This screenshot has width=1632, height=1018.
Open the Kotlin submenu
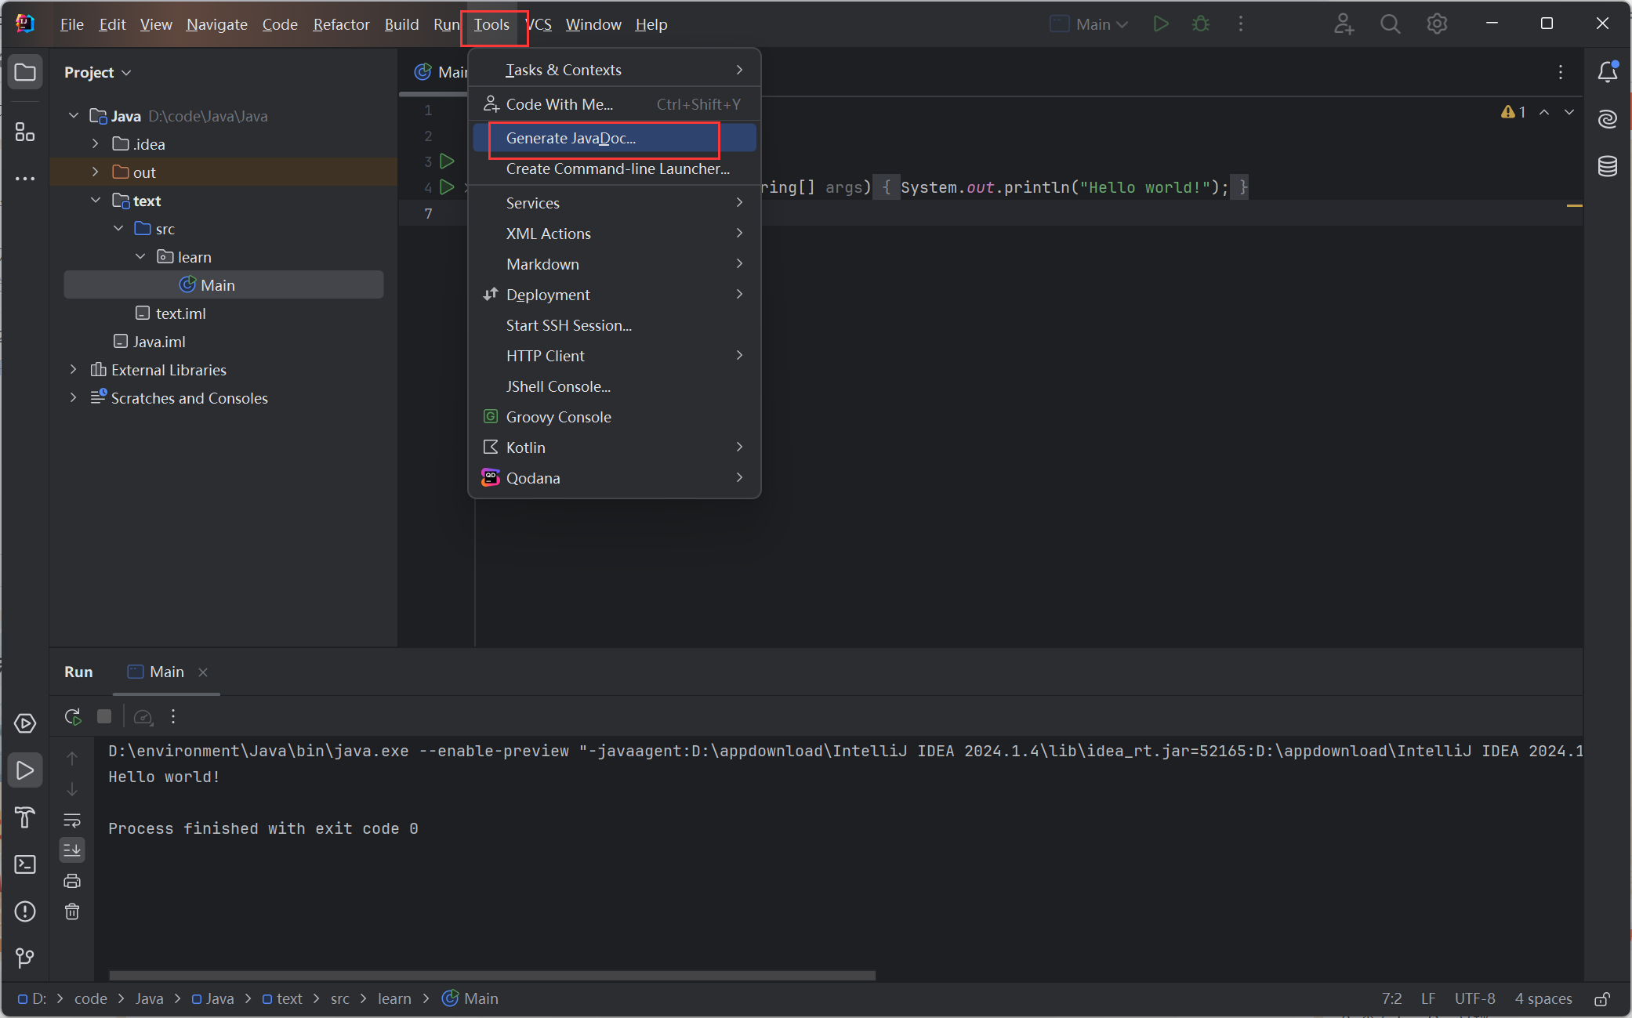click(x=614, y=447)
